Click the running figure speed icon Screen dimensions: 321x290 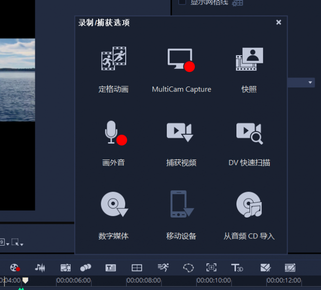tap(163, 267)
